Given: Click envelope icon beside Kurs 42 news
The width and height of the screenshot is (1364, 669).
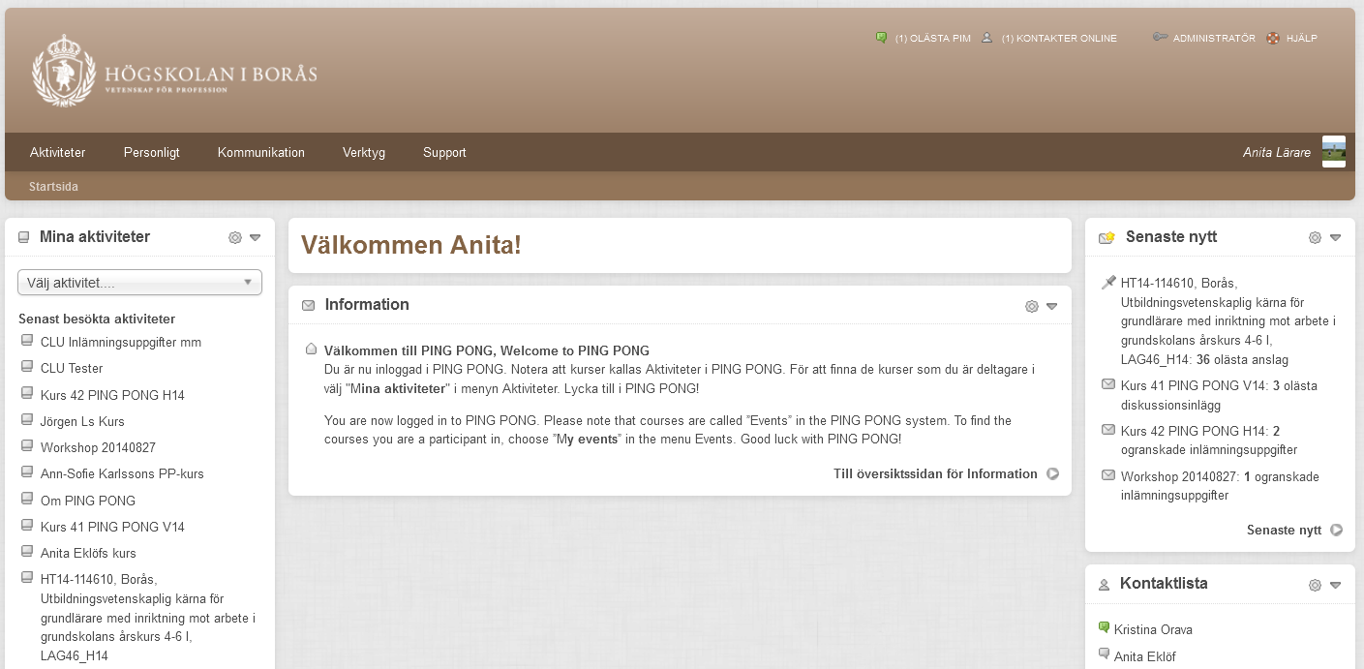Looking at the screenshot, I should point(1108,430).
